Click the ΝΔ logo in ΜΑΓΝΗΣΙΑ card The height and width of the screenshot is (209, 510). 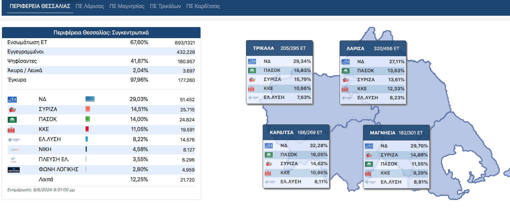click(x=369, y=146)
